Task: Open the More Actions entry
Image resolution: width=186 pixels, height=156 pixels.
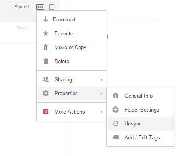Action: click(72, 112)
